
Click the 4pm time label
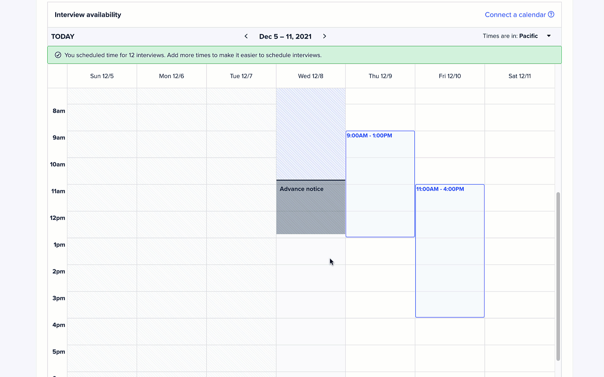[59, 325]
